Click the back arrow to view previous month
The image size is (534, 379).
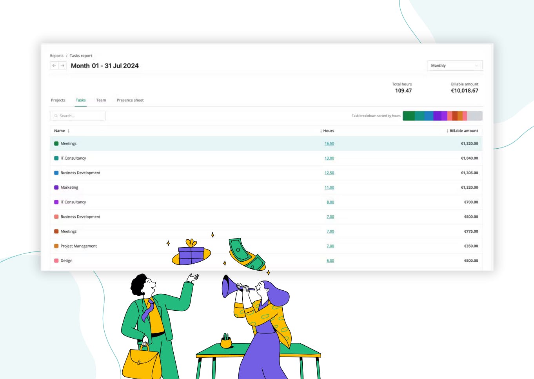point(54,66)
